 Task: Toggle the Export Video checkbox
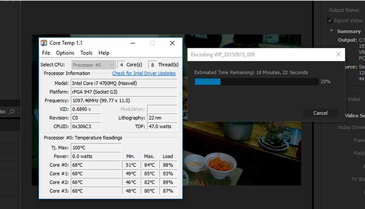pyautogui.click(x=329, y=20)
